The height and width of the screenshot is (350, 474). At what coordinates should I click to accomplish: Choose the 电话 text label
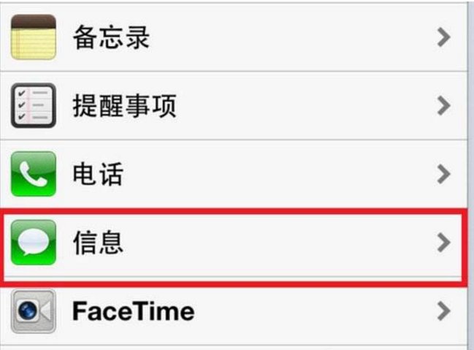pyautogui.click(x=98, y=175)
